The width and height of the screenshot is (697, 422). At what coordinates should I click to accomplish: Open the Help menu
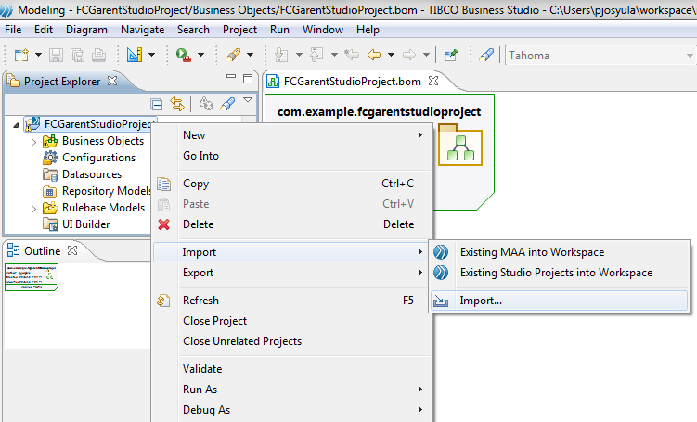point(368,30)
